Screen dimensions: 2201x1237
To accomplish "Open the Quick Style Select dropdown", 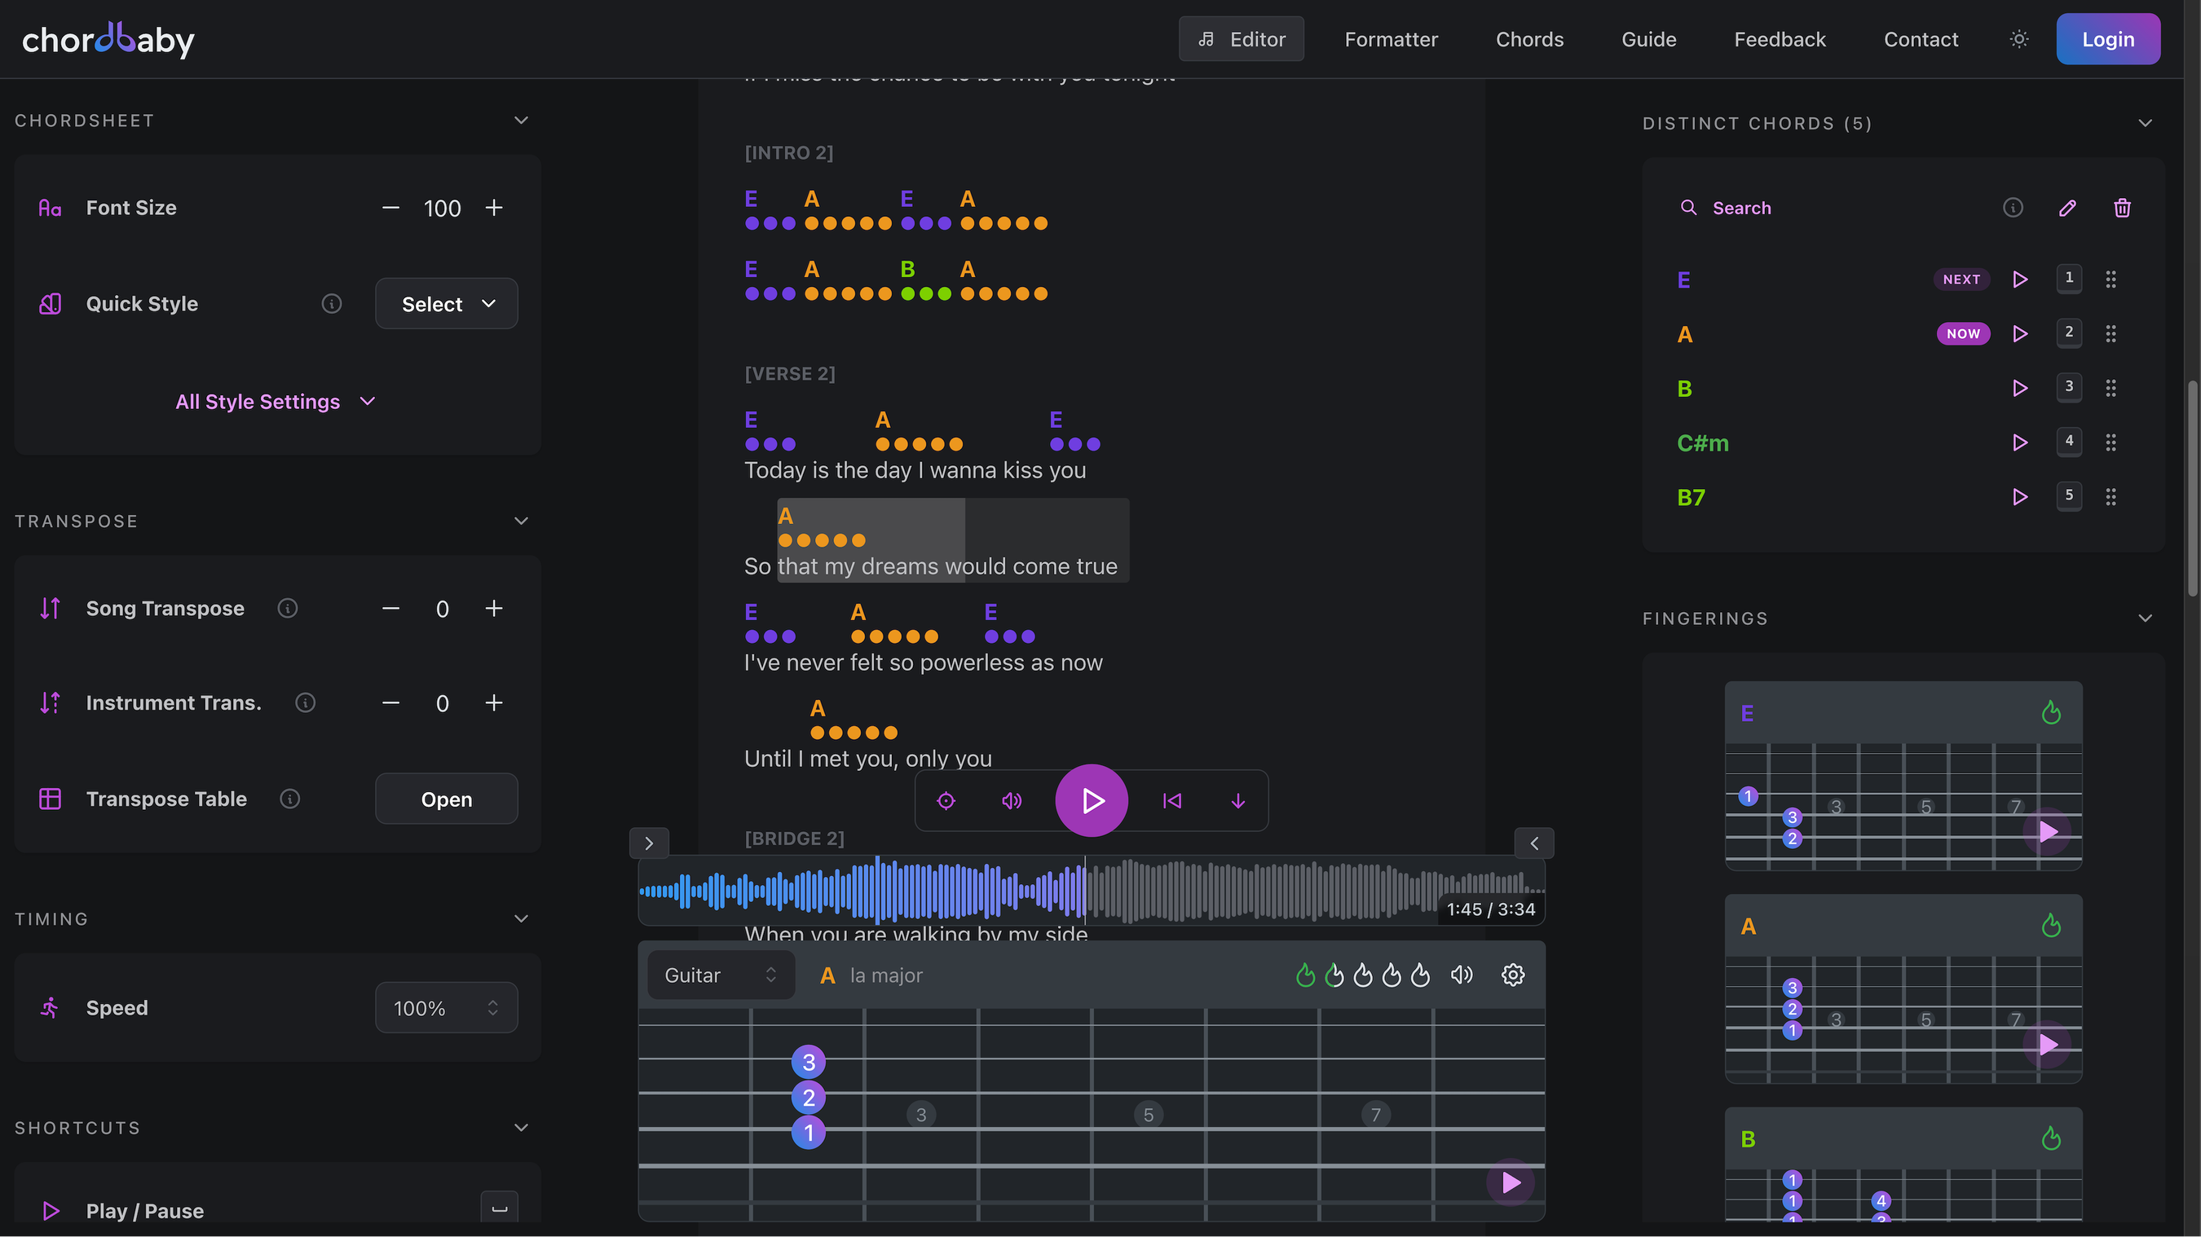I will tap(446, 304).
